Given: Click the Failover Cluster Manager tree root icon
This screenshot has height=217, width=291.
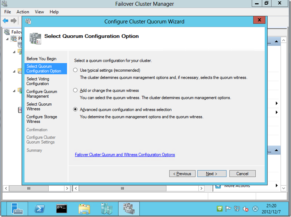Looking at the screenshot, I should (x=7, y=32).
